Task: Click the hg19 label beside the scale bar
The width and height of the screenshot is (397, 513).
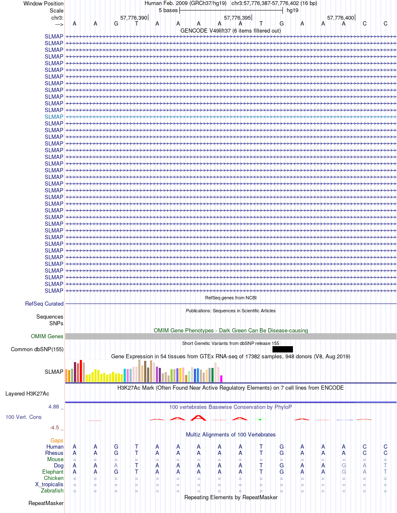Action: (292, 10)
